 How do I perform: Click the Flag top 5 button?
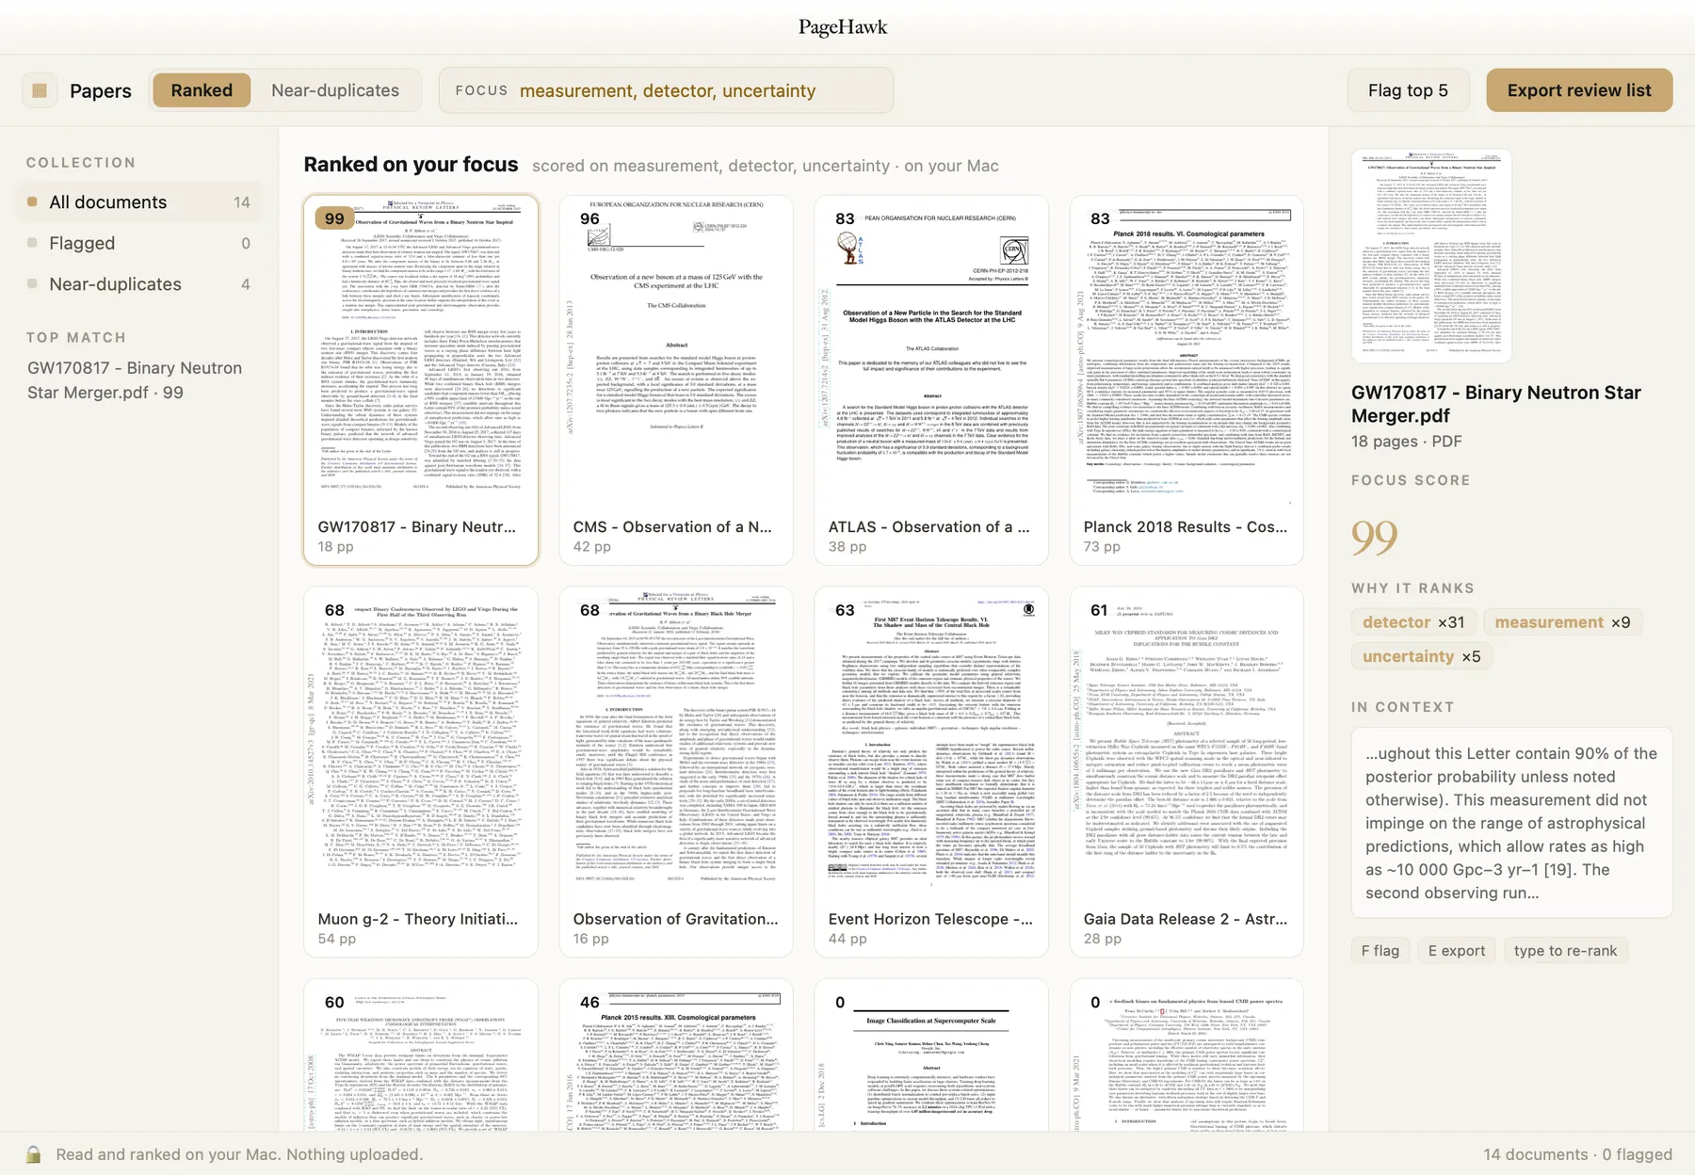[x=1408, y=90]
